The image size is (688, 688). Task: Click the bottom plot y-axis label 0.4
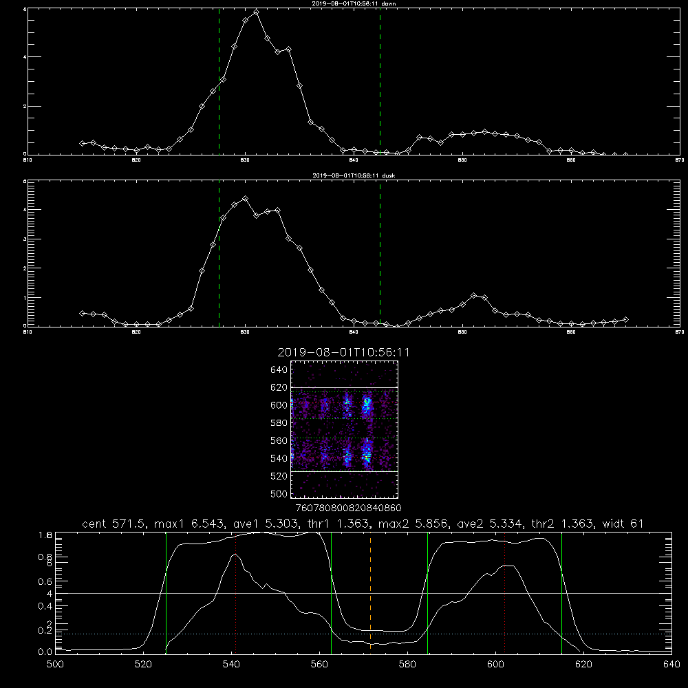(45, 606)
